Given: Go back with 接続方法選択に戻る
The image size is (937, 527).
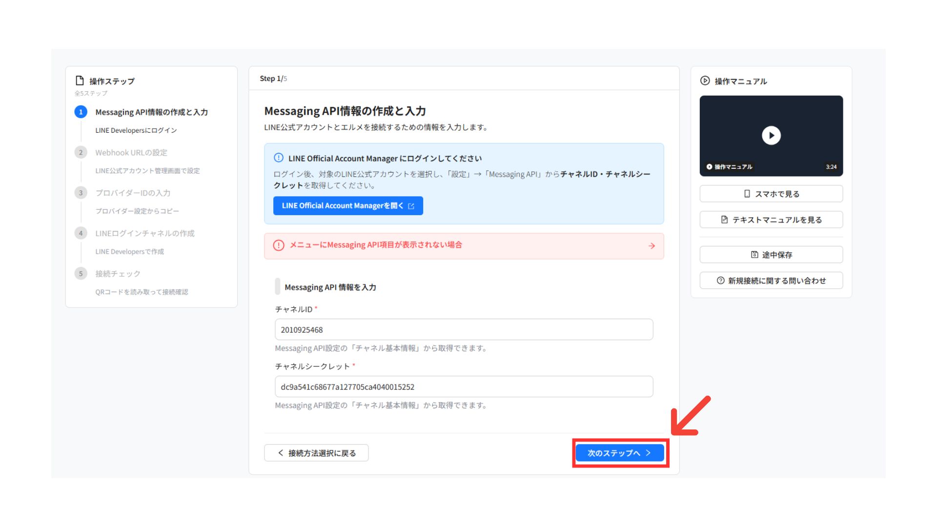Looking at the screenshot, I should tap(316, 453).
